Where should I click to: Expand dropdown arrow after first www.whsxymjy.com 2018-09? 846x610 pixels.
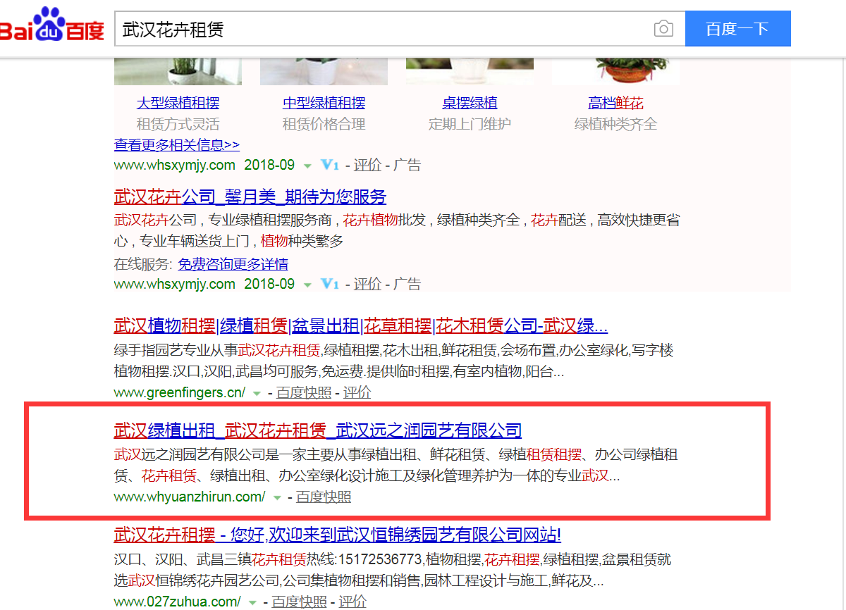(x=307, y=166)
